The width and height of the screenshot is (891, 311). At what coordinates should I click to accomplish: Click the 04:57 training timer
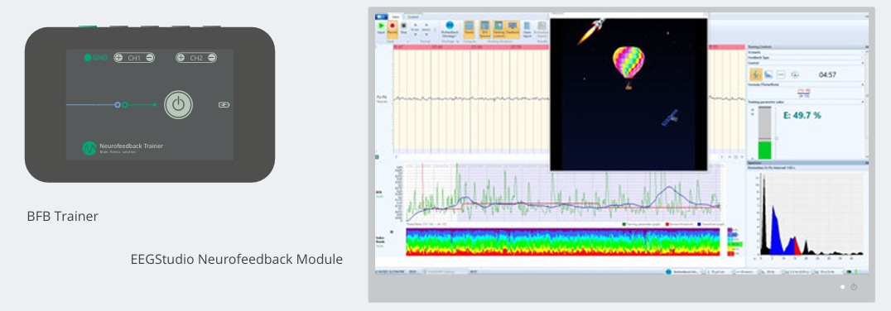[x=827, y=74]
